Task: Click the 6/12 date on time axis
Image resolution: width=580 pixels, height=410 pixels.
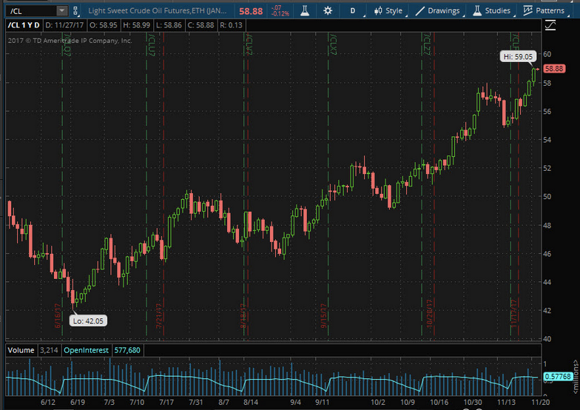Action: [48, 402]
